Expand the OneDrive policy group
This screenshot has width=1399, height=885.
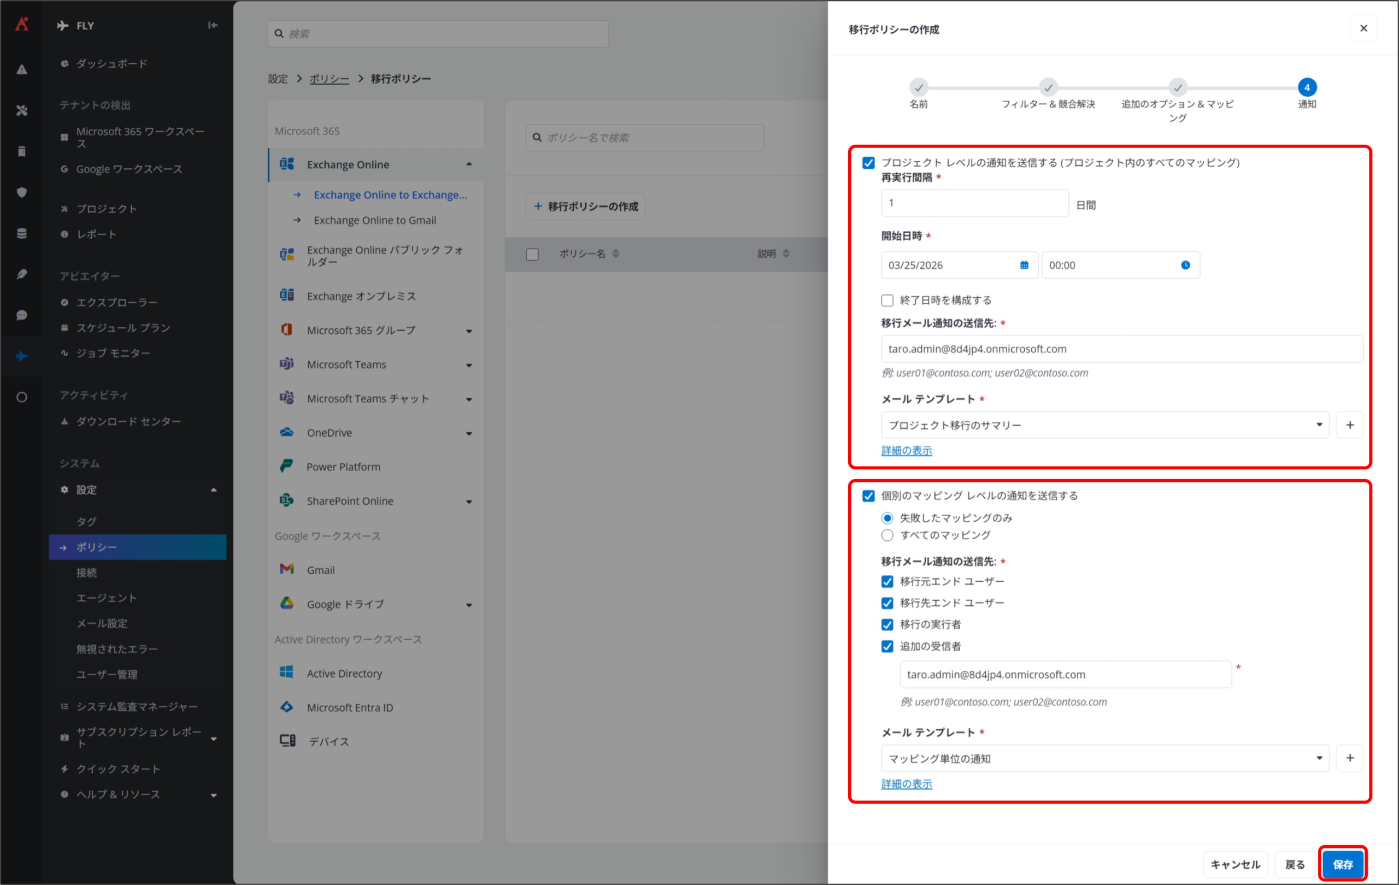(x=468, y=433)
